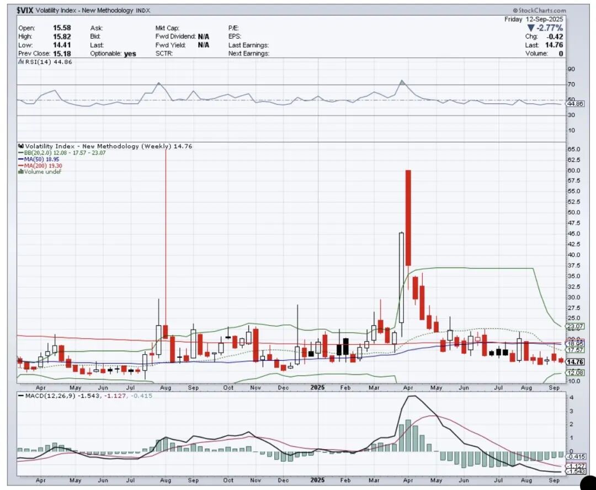596x490 pixels.
Task: Click the RSI(14) 44.86 indicator legend
Action: pos(48,62)
